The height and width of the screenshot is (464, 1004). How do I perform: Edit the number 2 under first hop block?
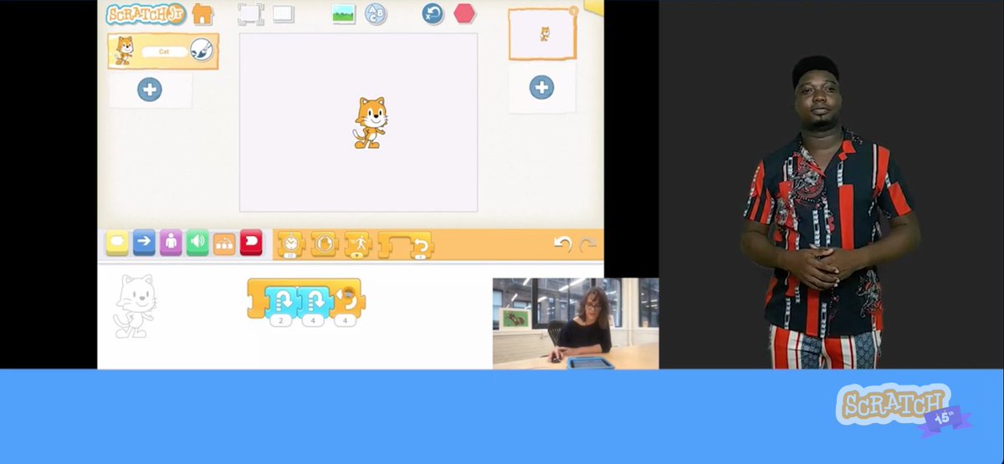[281, 320]
